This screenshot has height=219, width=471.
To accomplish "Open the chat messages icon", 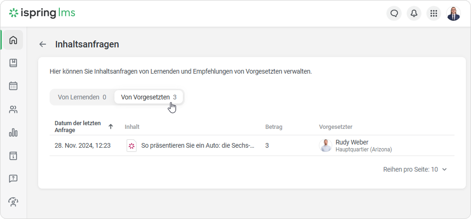I will 394,13.
